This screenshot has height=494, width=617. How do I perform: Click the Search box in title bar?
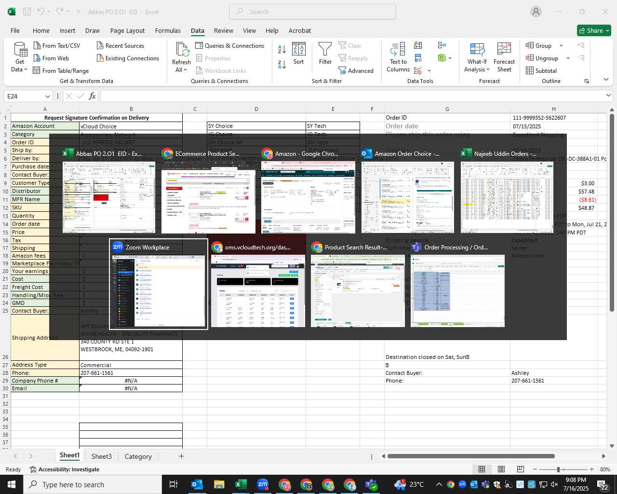pos(312,12)
